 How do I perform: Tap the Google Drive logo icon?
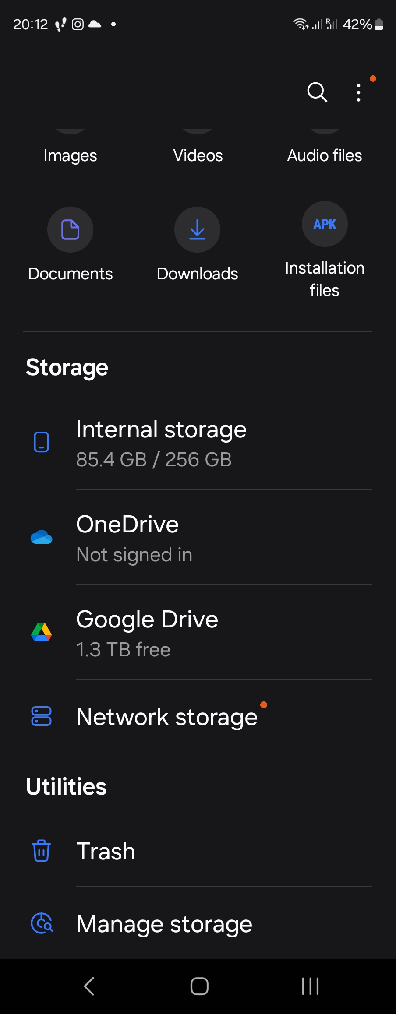tap(42, 632)
